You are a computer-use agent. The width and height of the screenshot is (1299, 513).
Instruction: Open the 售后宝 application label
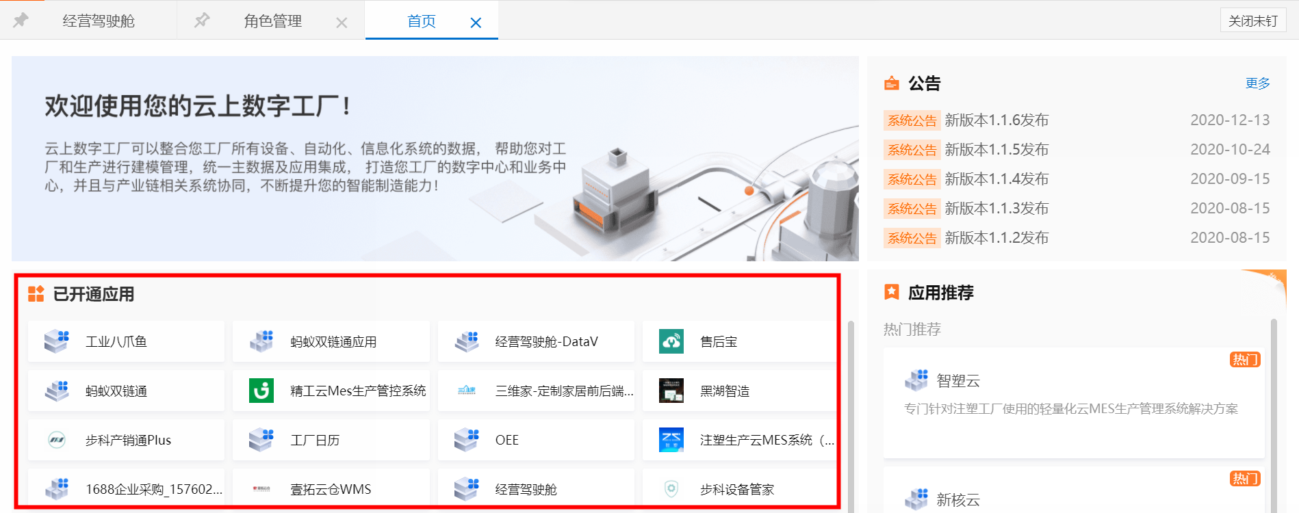[x=719, y=341]
